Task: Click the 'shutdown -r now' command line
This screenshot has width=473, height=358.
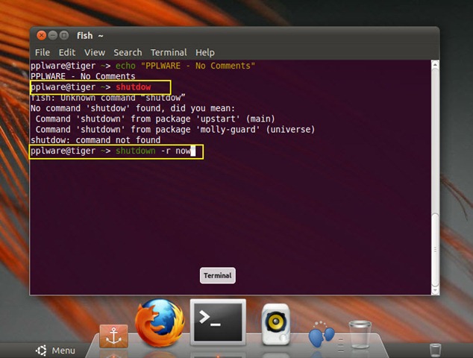Action: point(113,151)
